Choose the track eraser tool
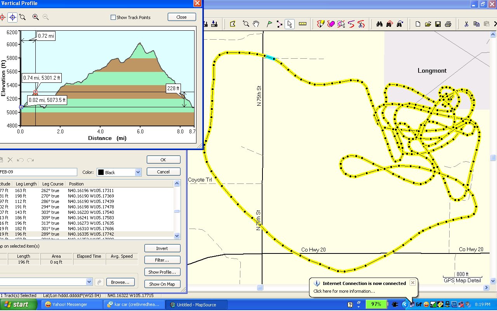Viewport: 497px width, 311px height. 331,24
